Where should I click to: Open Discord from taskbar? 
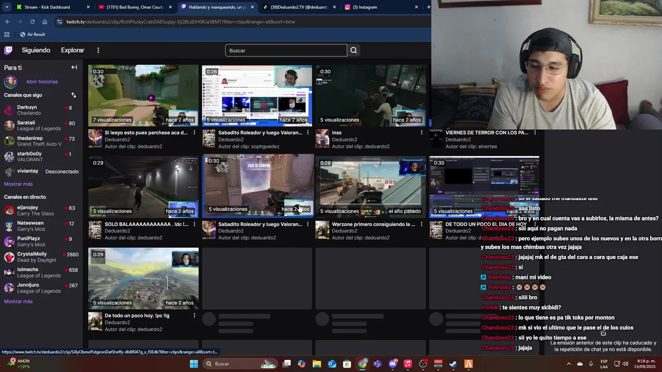point(393,364)
